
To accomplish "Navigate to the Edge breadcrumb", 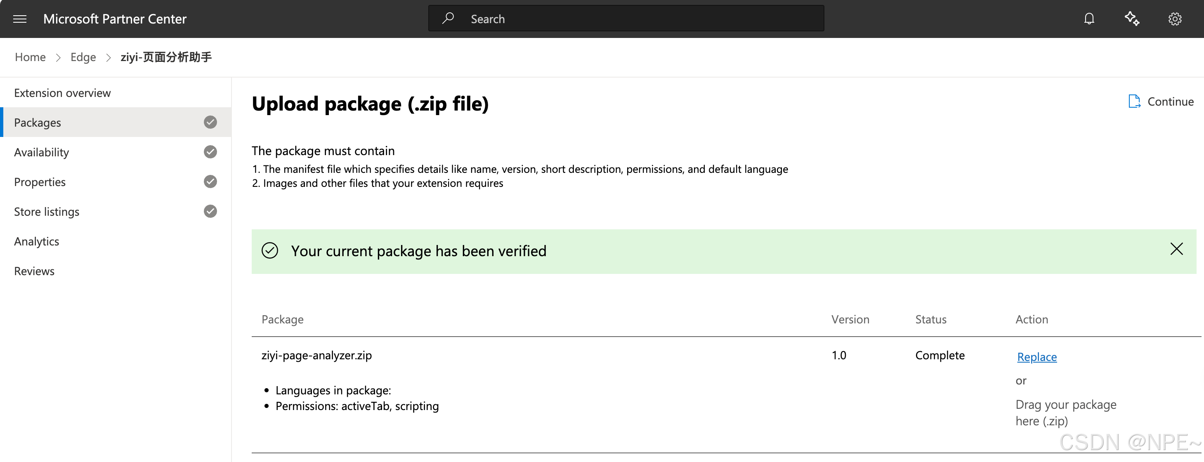I will (x=83, y=57).
